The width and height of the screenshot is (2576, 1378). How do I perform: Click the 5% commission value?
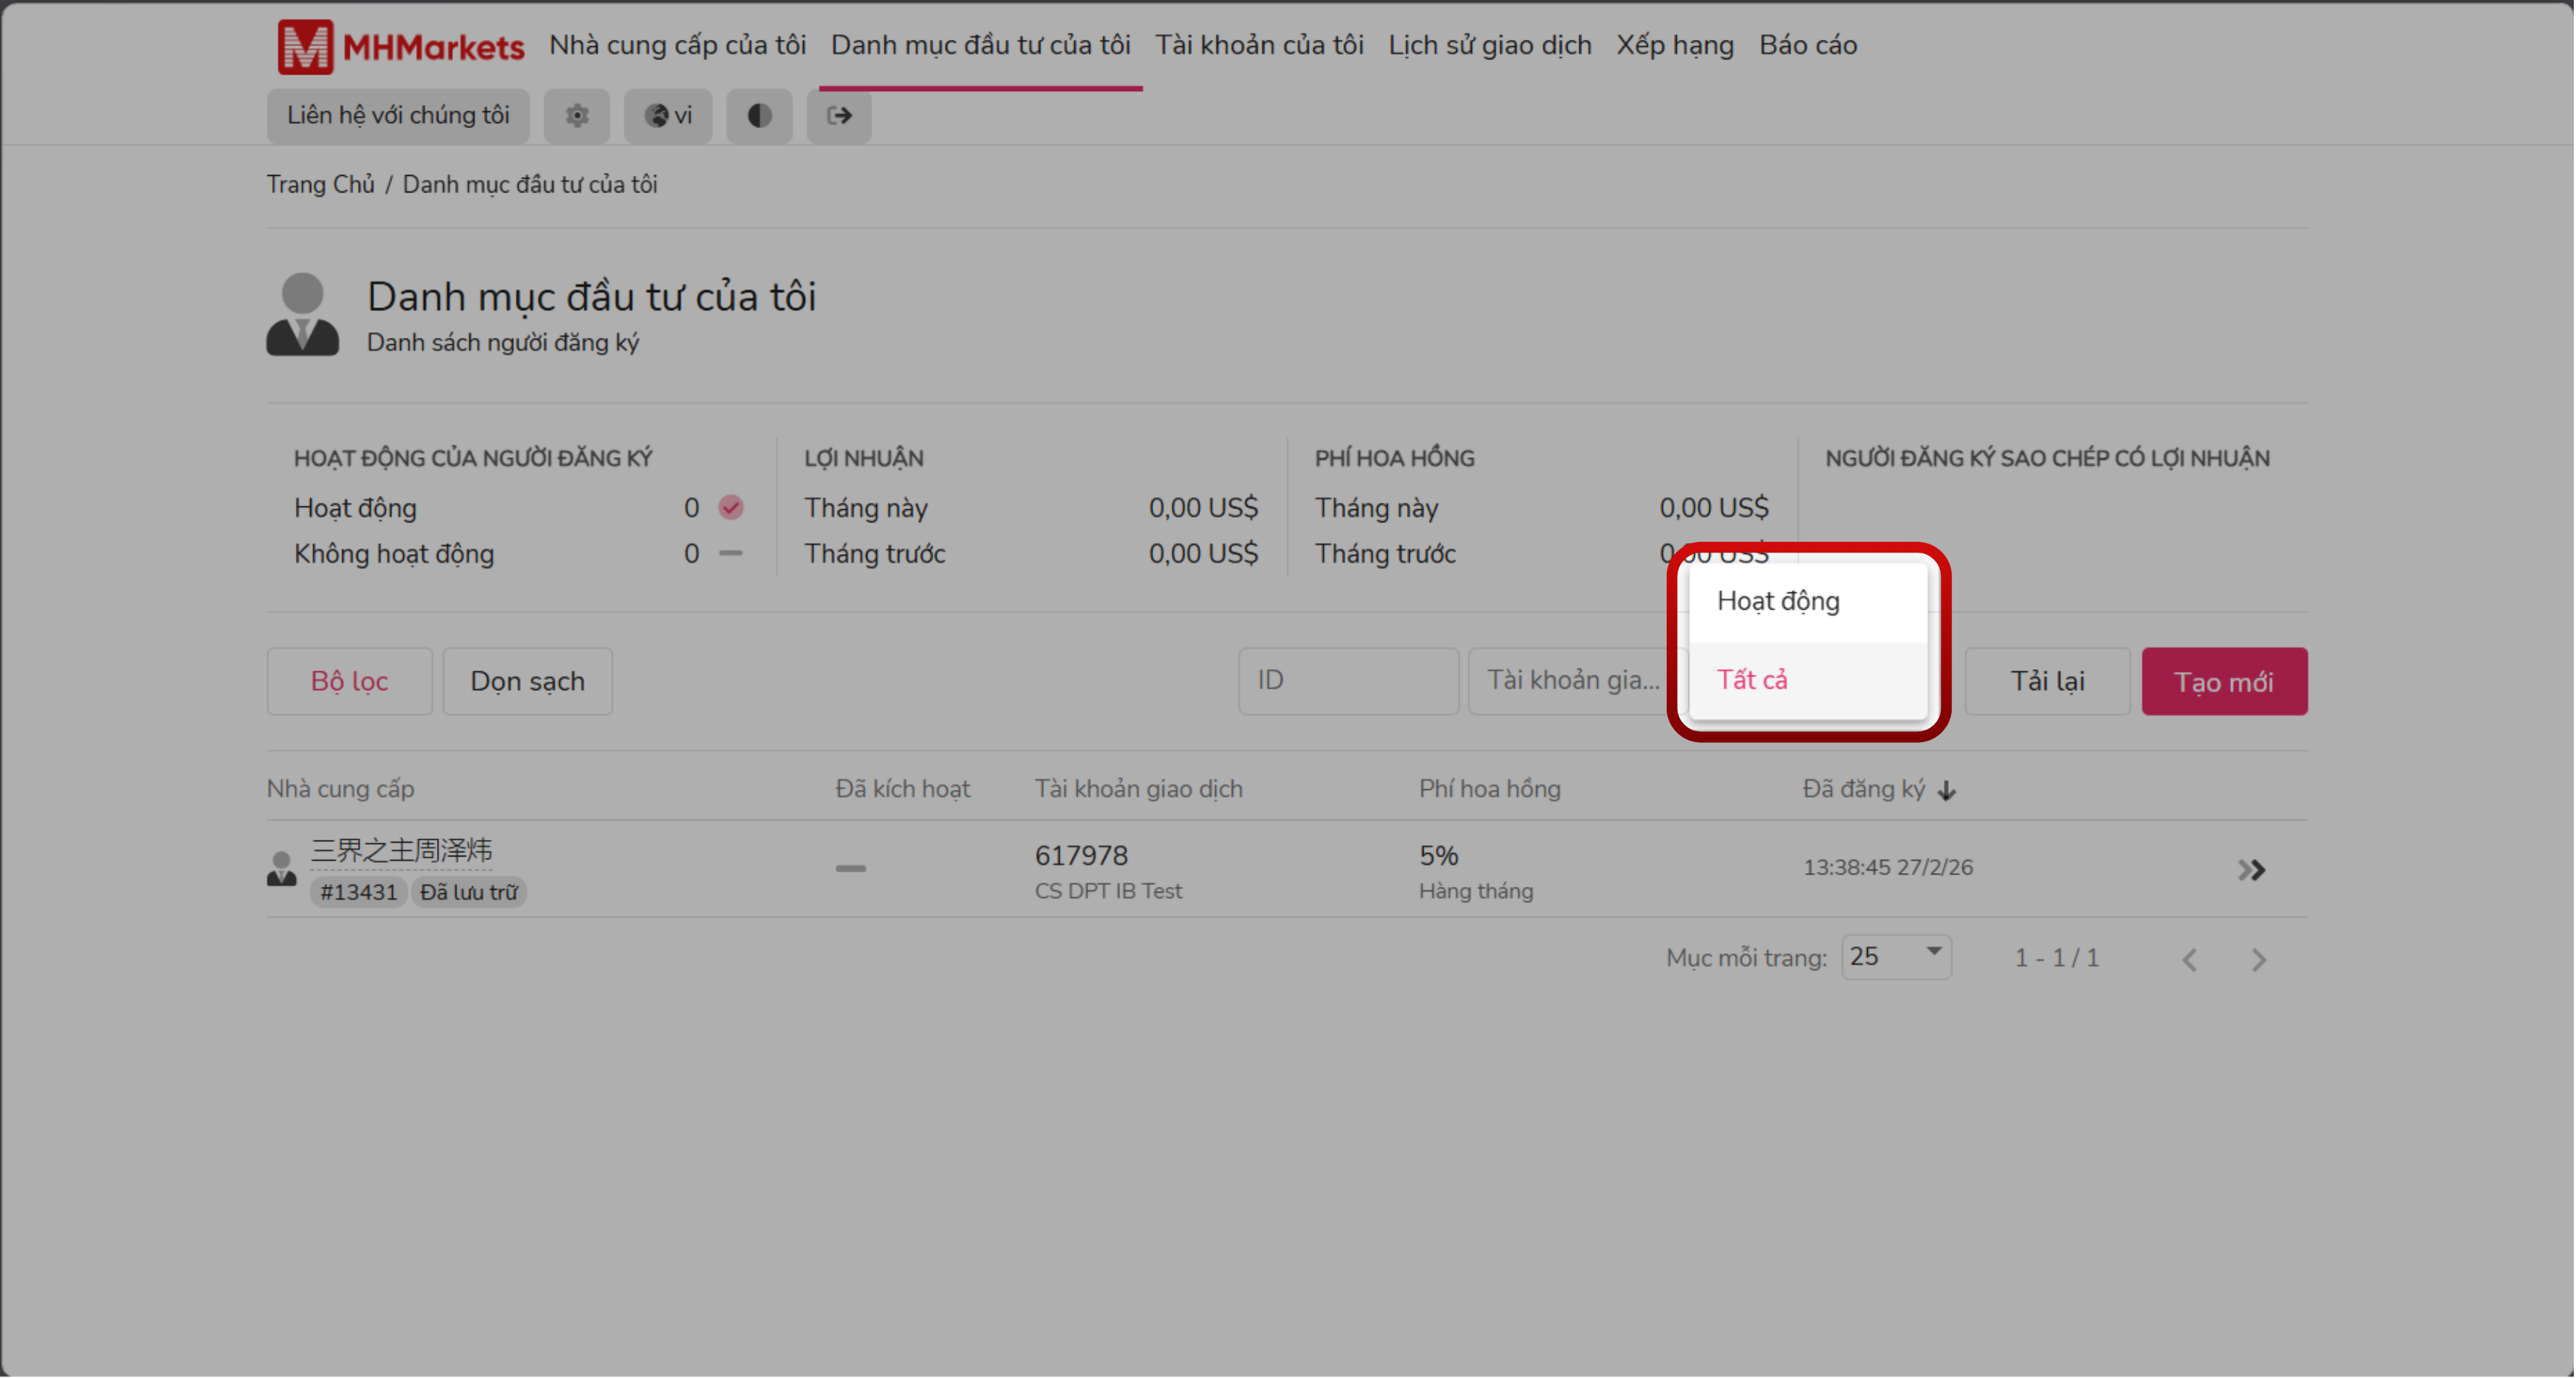pyautogui.click(x=1438, y=856)
